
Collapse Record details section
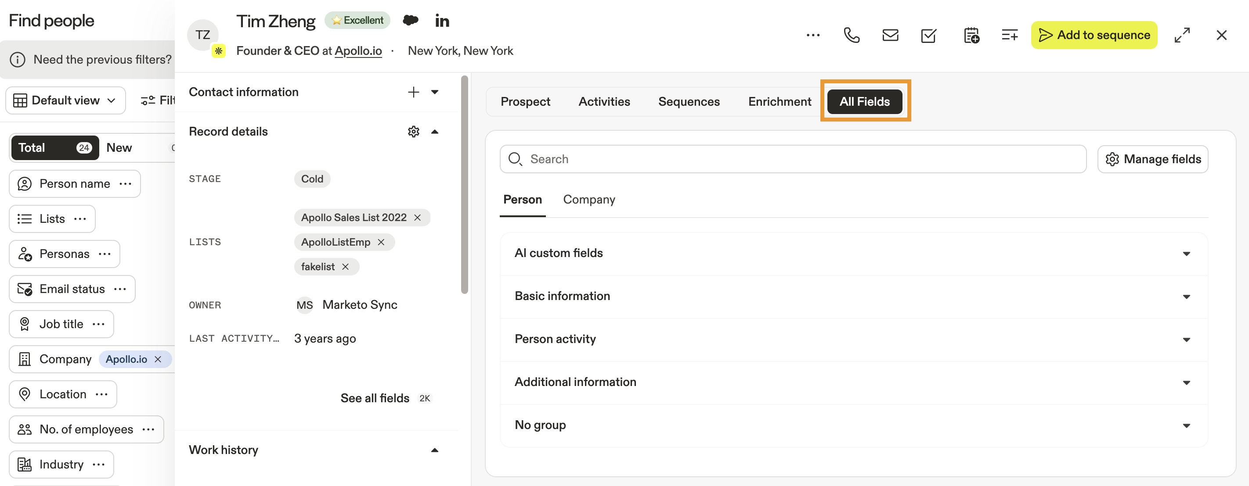click(435, 132)
